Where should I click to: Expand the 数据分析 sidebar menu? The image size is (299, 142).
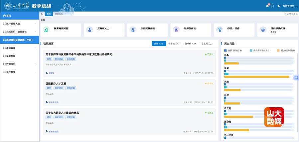pos(20,64)
